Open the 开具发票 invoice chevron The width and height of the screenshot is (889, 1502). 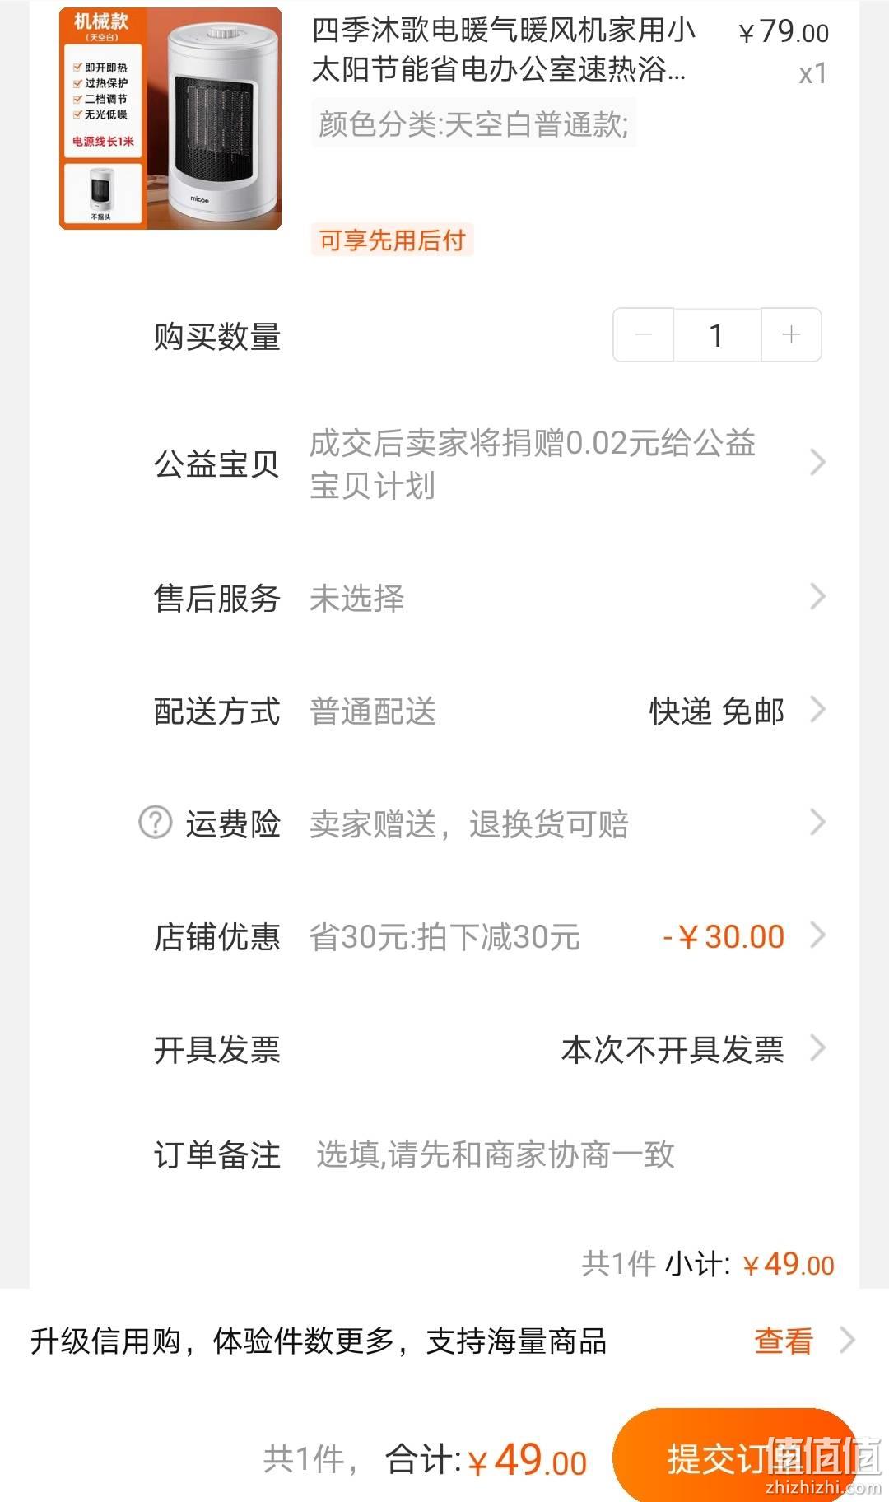coord(817,1048)
